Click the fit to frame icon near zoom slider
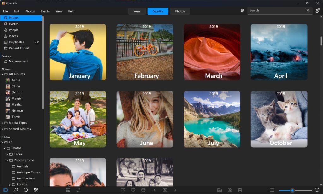Image resolution: width=323 pixels, height=194 pixels. click(x=272, y=190)
